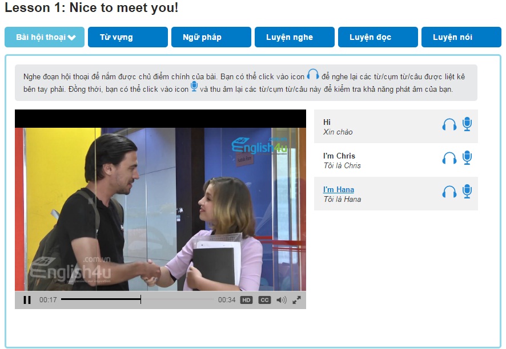Play audio for the 'Hi' phrase
The image size is (506, 349).
click(x=449, y=124)
